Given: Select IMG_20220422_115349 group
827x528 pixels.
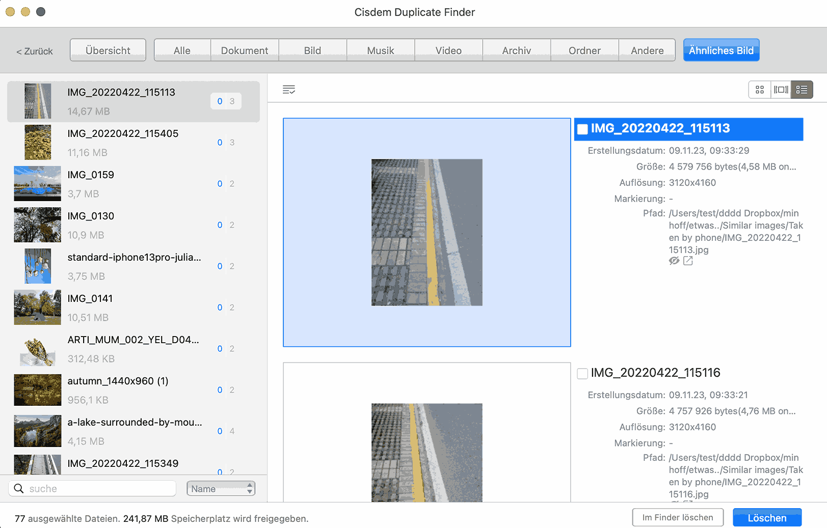Looking at the screenshot, I should pyautogui.click(x=134, y=464).
